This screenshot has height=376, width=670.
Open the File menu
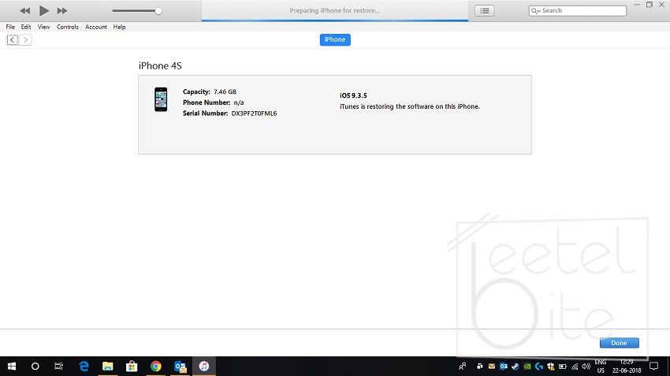(x=10, y=27)
